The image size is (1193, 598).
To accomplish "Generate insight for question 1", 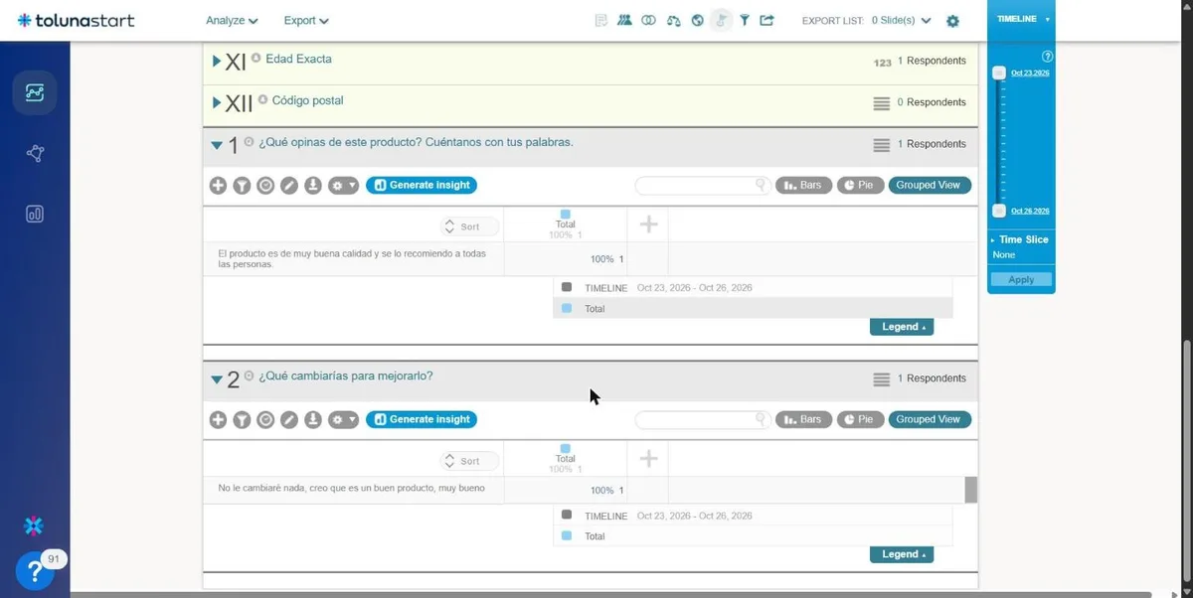I will coord(422,185).
